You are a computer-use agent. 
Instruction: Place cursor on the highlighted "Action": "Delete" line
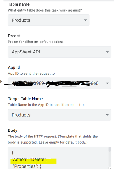tap(29, 159)
